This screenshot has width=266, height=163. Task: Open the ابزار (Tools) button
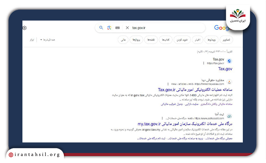32,40
